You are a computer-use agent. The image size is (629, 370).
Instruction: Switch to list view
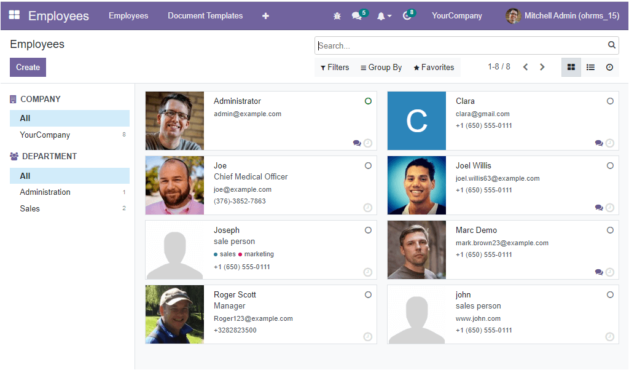[x=590, y=68]
